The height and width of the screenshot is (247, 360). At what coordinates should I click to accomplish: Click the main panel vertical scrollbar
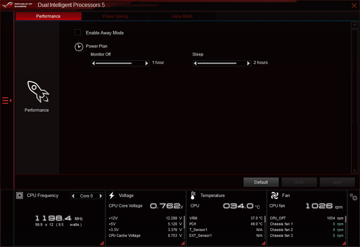354,97
